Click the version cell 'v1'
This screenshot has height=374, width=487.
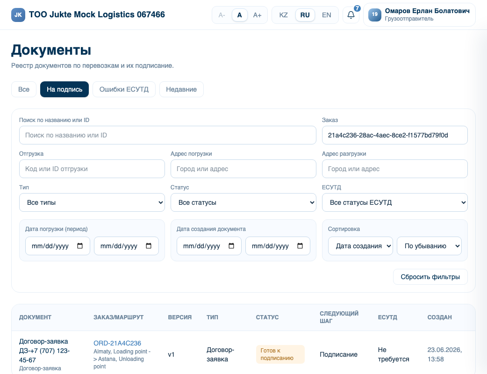pyautogui.click(x=171, y=354)
